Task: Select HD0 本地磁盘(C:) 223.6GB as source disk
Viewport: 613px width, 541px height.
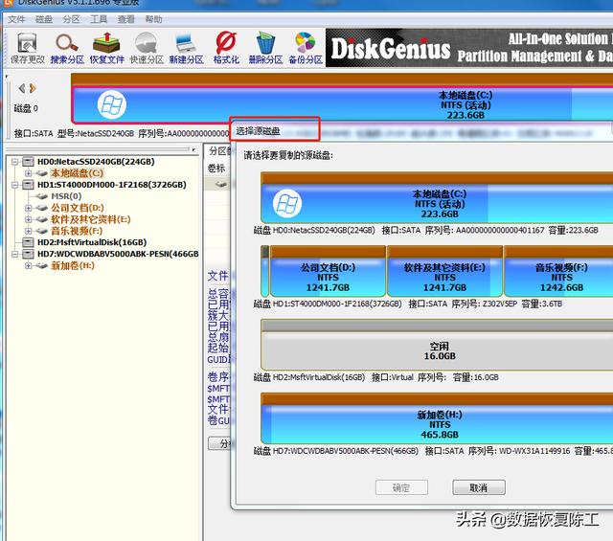Action: click(437, 198)
